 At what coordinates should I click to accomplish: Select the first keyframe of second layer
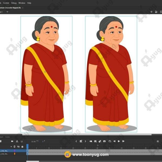tap(27, 154)
